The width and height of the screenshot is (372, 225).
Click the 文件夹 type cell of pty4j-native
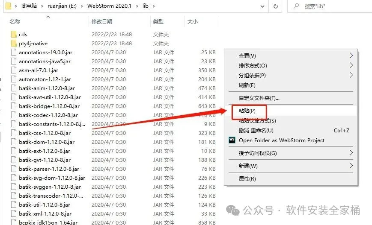tap(161, 43)
